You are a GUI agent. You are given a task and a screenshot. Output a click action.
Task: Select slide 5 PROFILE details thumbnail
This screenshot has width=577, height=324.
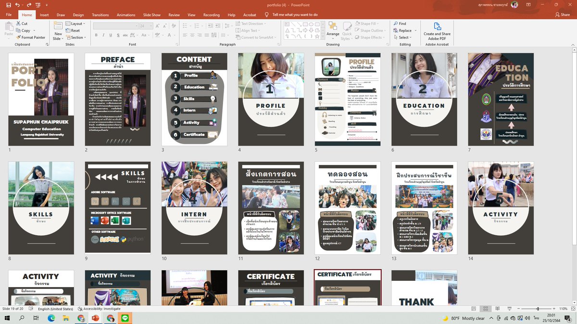tap(348, 99)
